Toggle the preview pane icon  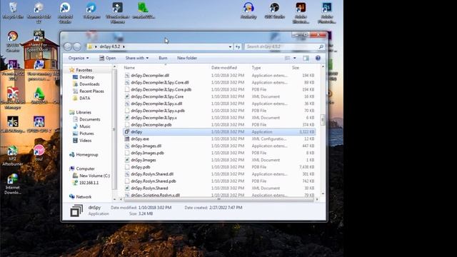(306, 58)
